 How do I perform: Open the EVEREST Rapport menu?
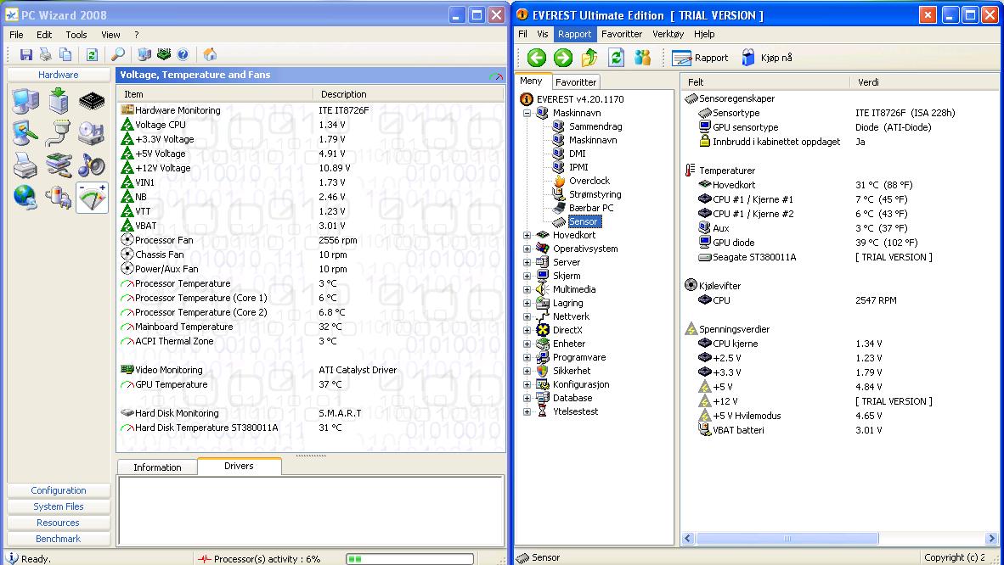pyautogui.click(x=574, y=34)
